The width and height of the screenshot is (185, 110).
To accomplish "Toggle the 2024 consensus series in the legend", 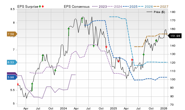I will 115,7.
